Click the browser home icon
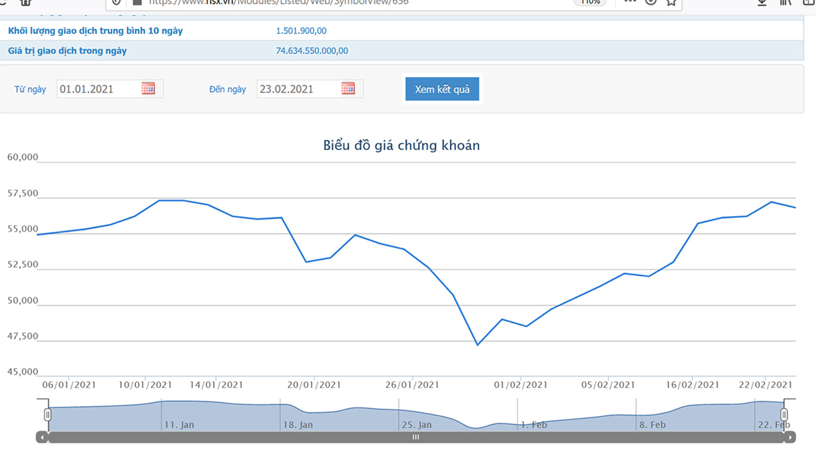Image resolution: width=816 pixels, height=458 pixels. pos(25,2)
